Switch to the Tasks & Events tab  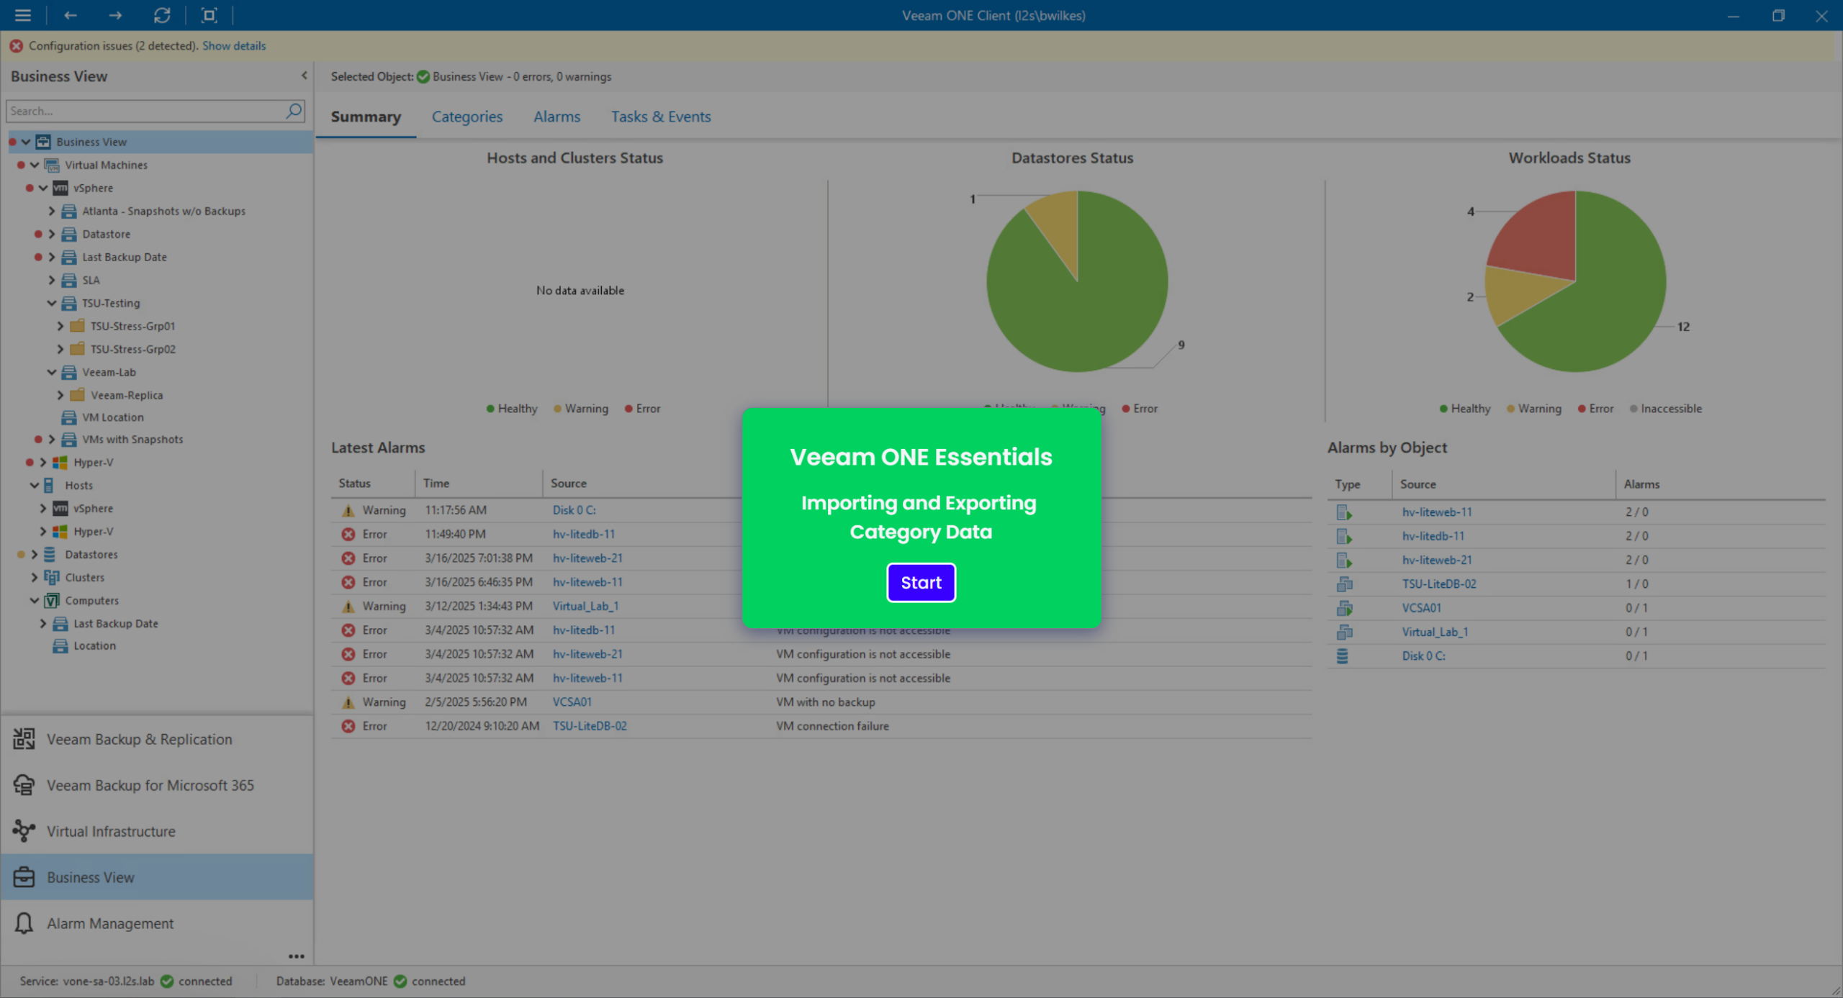660,117
